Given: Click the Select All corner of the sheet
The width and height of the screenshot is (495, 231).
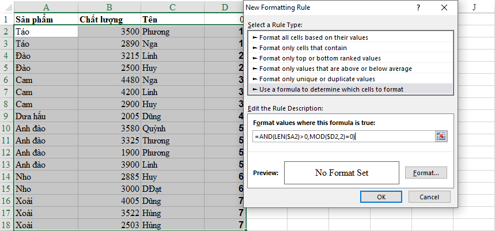Looking at the screenshot, I should coord(7,7).
